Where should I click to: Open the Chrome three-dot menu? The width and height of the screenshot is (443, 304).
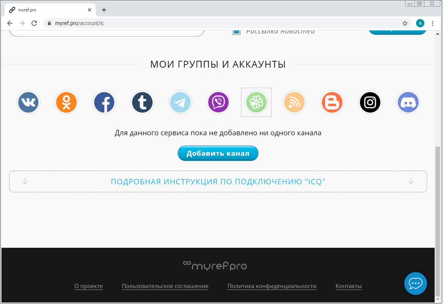pos(432,23)
